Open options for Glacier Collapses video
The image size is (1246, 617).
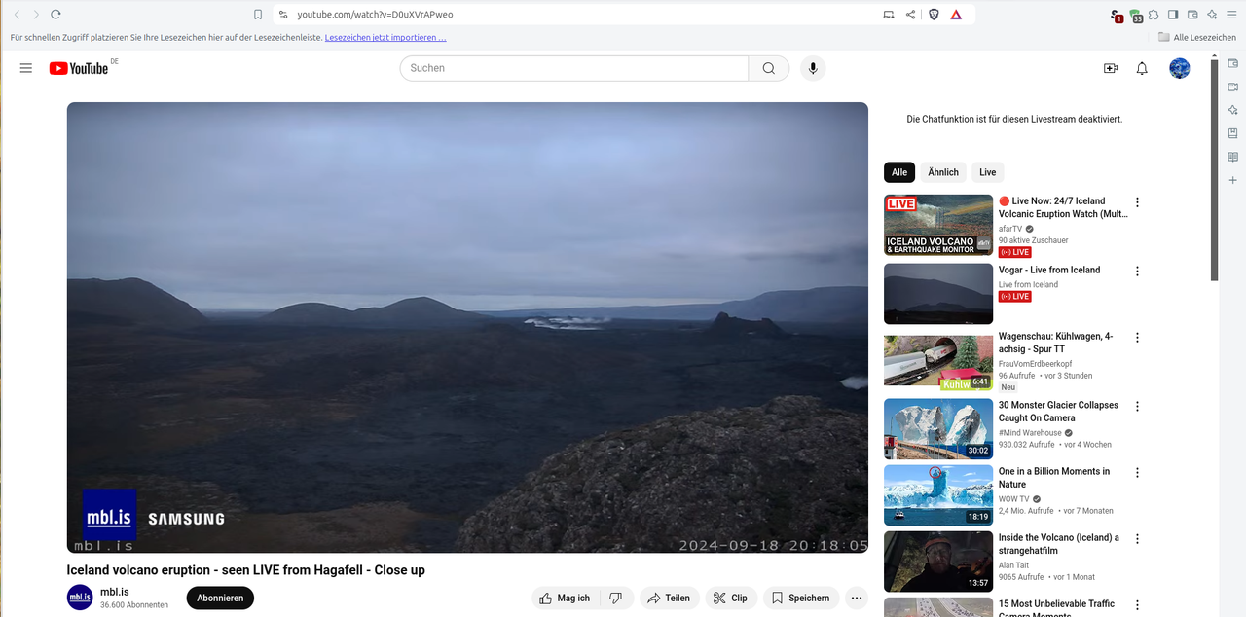1137,407
